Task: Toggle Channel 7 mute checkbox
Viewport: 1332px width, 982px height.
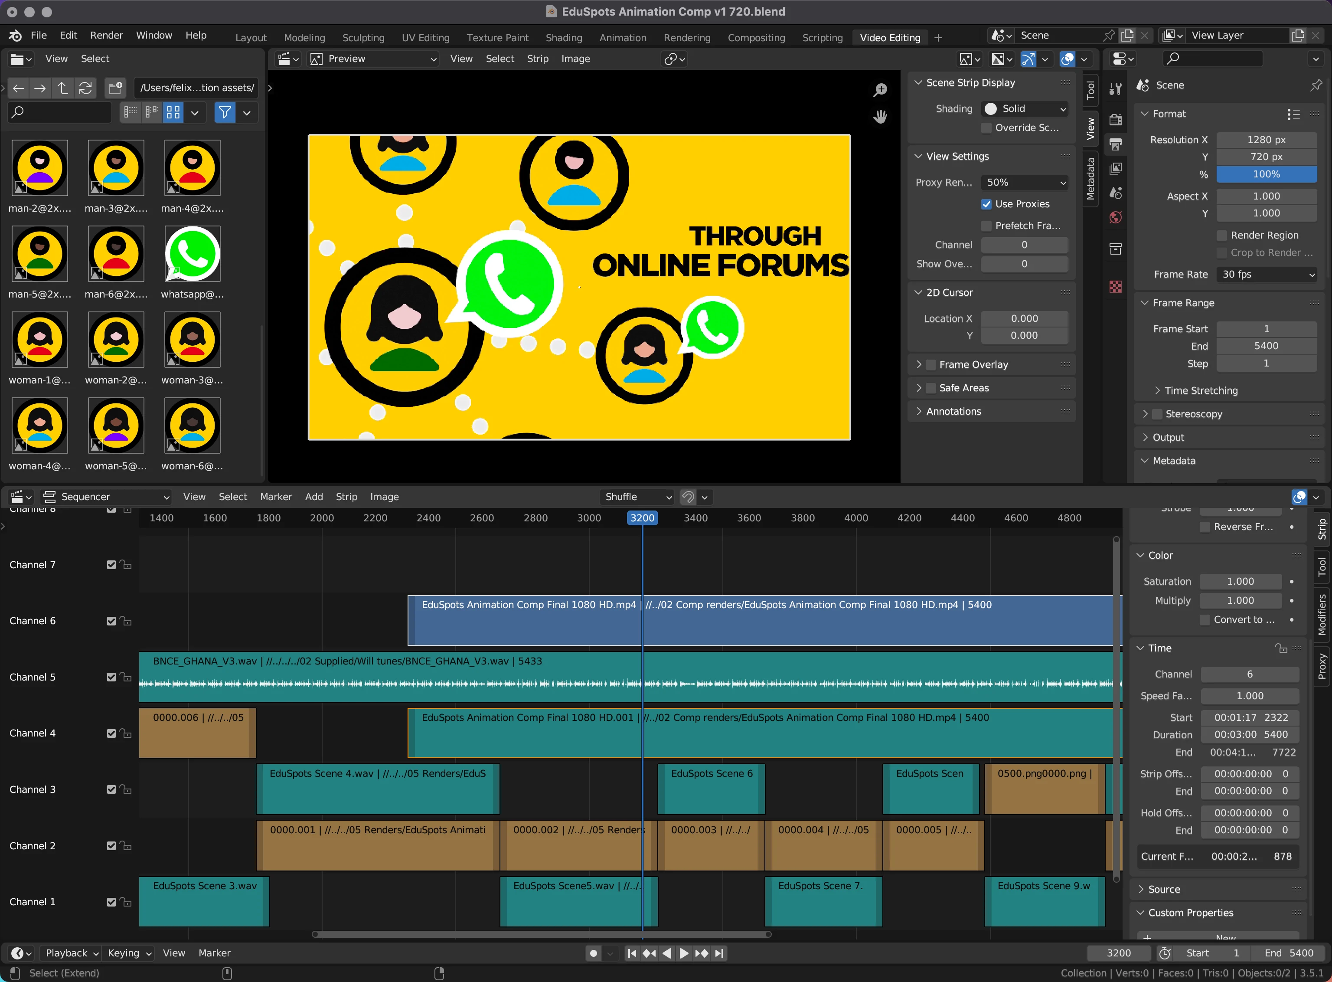Action: tap(111, 565)
